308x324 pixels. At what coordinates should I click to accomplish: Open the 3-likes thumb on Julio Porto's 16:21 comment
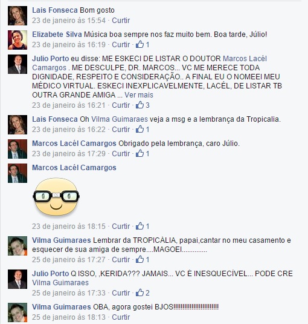143,105
